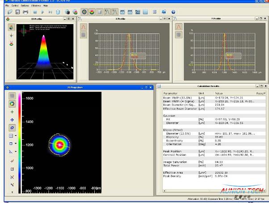Toggle grid in X Profile panel
The width and height of the screenshot is (269, 203).
coord(84,35)
